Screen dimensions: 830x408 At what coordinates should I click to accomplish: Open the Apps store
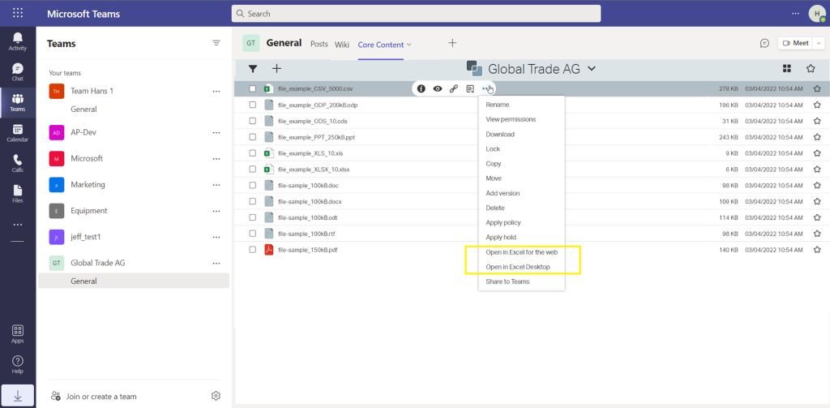(18, 334)
